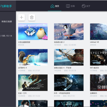
Task: Click the 496MB file size text
Action: [x=21, y=45]
